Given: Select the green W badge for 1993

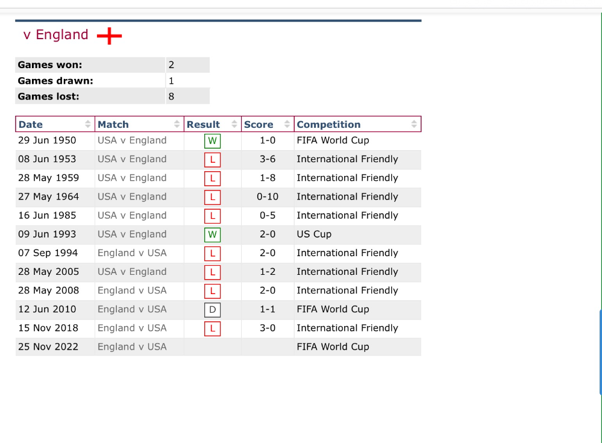Looking at the screenshot, I should pyautogui.click(x=212, y=234).
